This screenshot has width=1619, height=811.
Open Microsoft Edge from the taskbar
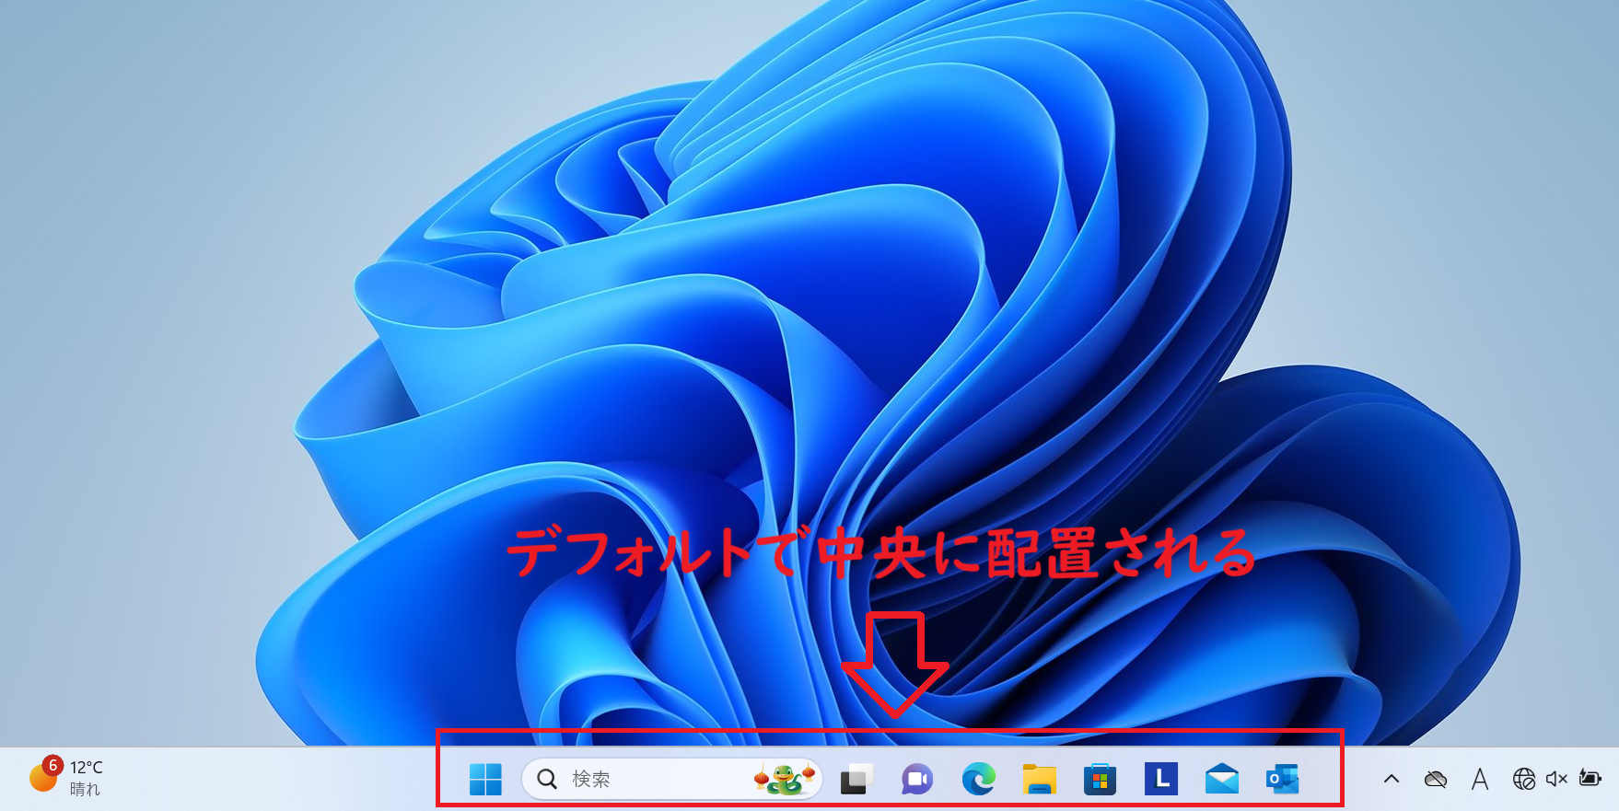click(x=978, y=779)
